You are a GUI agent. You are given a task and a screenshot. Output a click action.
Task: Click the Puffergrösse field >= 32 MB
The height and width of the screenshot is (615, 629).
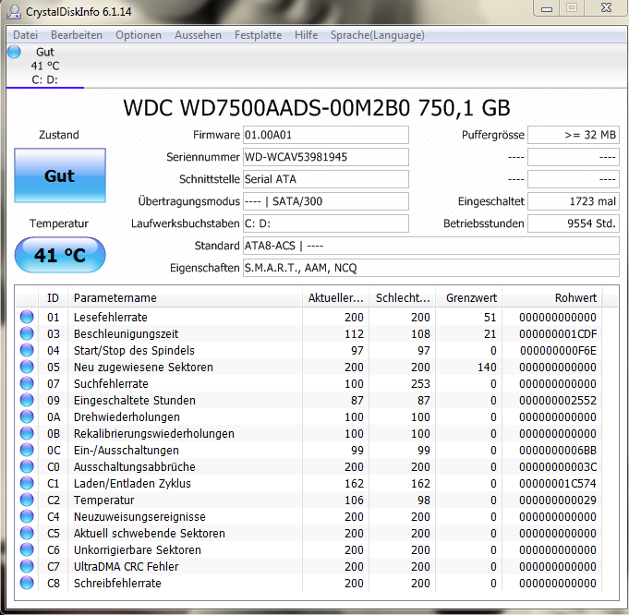(574, 135)
